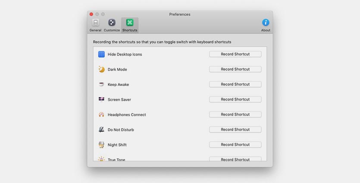Click the Hide Desktop Icons grid icon
The image size is (360, 183).
click(x=101, y=54)
